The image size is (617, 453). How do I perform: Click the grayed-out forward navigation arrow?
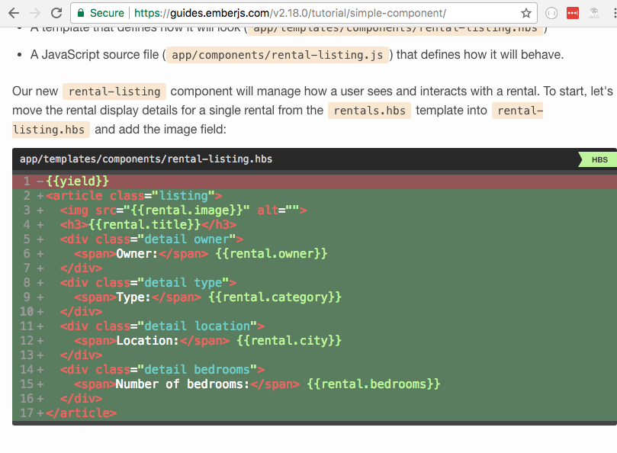coord(36,13)
